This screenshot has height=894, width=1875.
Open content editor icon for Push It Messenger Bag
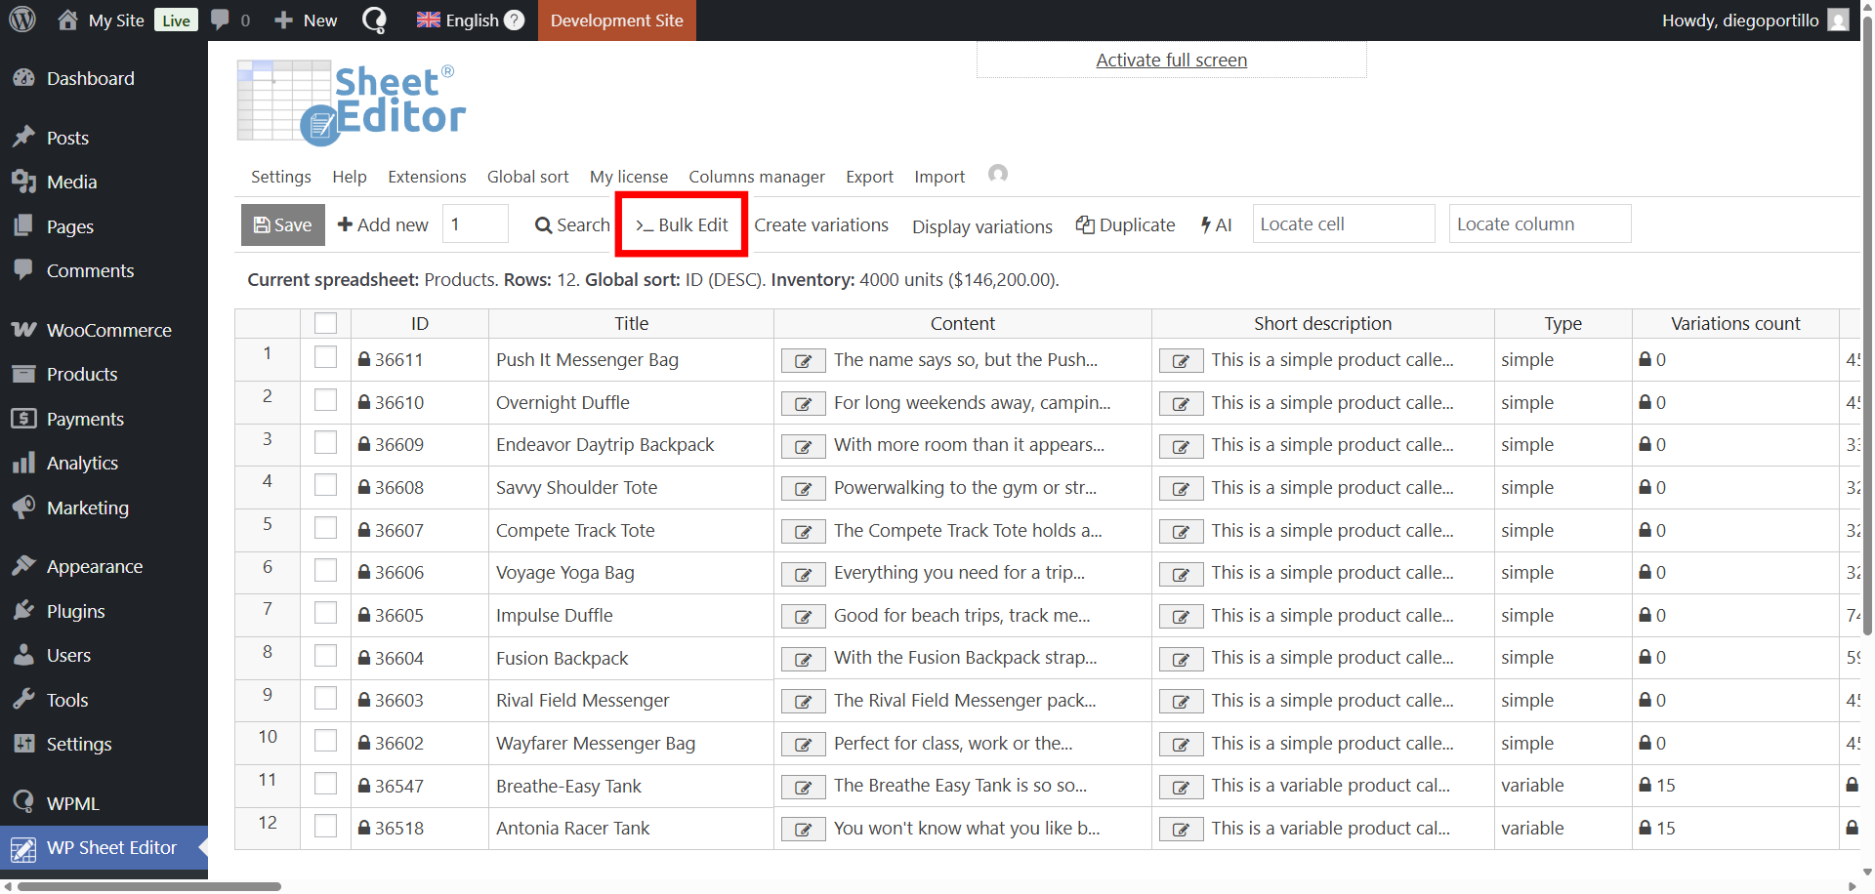(803, 361)
